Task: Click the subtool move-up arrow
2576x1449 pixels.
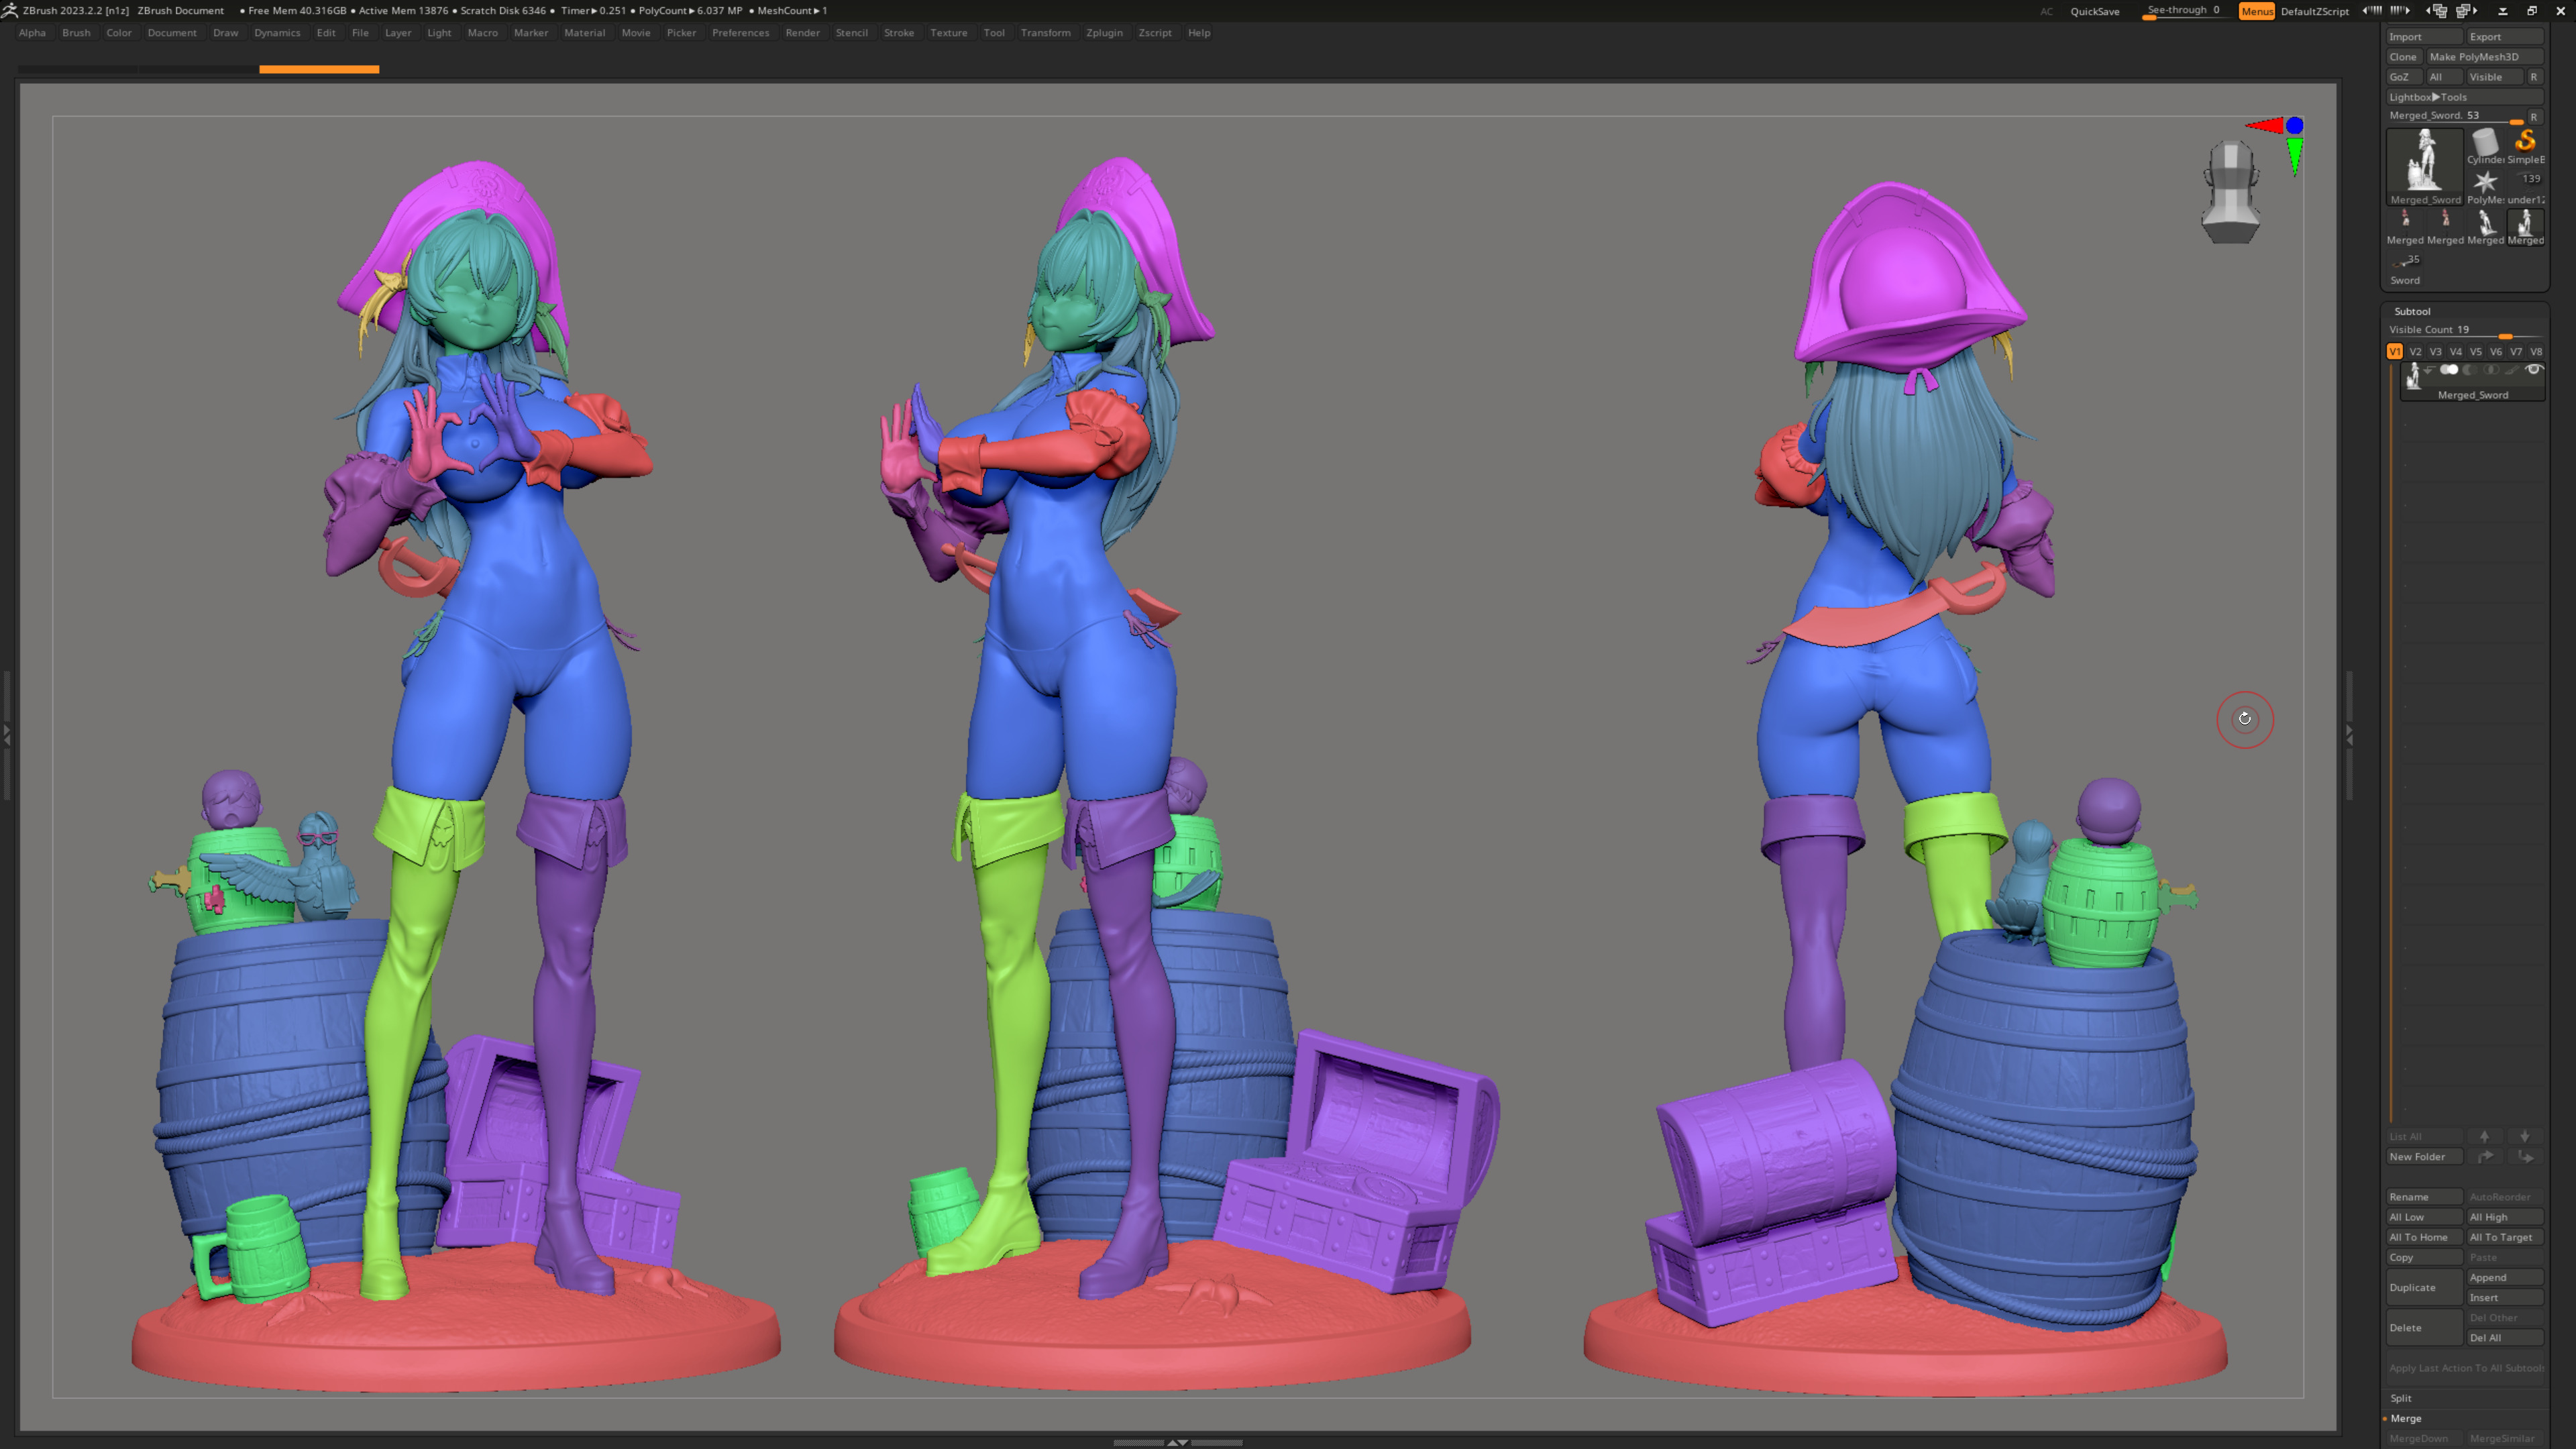Action: 2485,1136
